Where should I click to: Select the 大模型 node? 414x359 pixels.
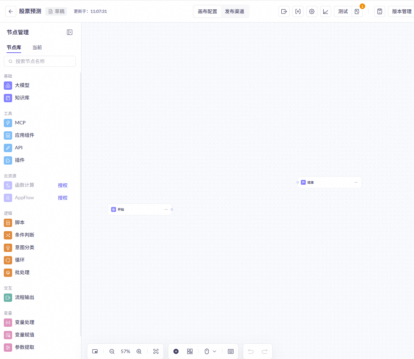click(x=17, y=85)
